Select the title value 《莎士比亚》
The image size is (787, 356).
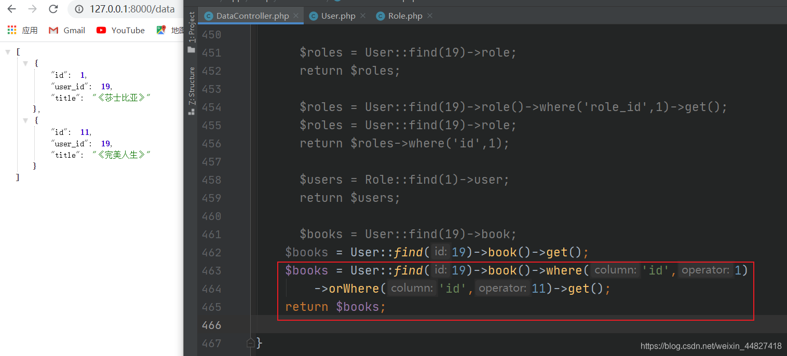tap(121, 98)
